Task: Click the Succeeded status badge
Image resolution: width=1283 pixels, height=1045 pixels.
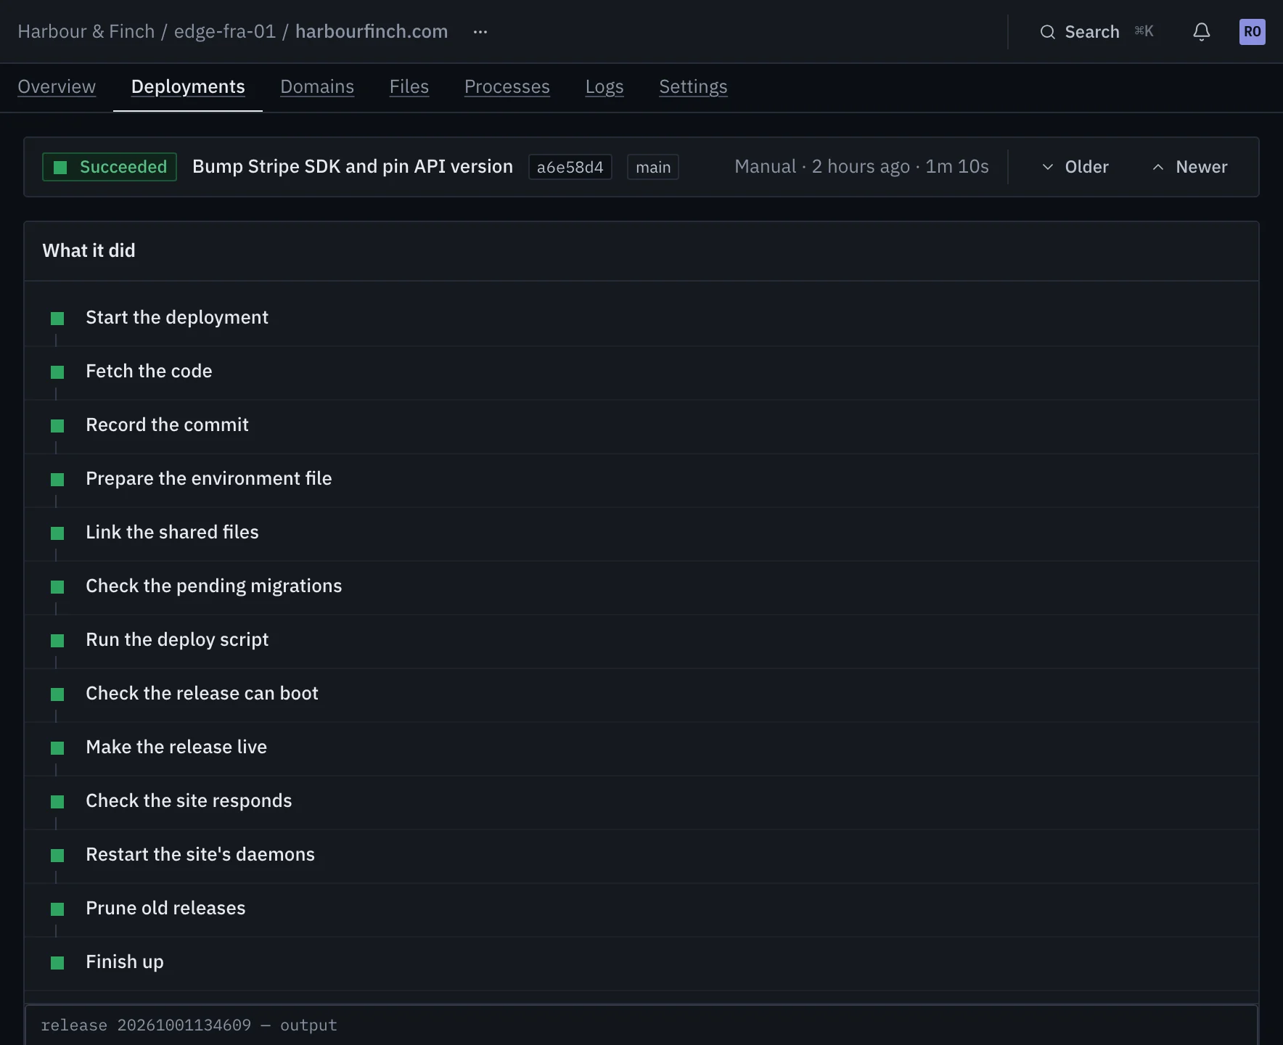Action: (x=110, y=167)
